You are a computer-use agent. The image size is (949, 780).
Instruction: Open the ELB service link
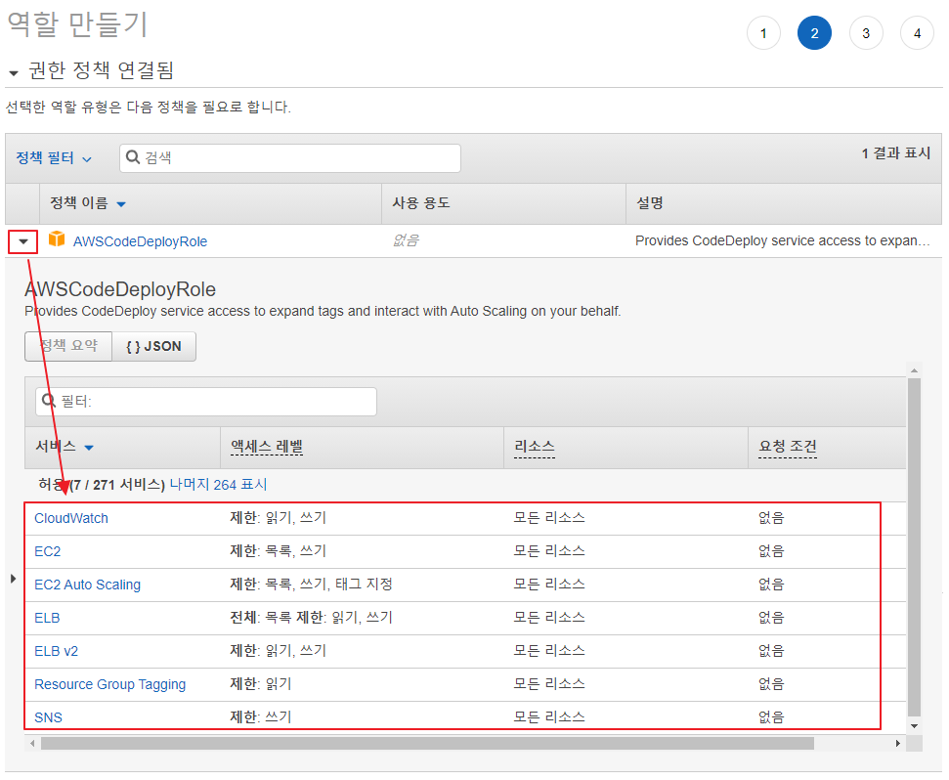pos(47,618)
